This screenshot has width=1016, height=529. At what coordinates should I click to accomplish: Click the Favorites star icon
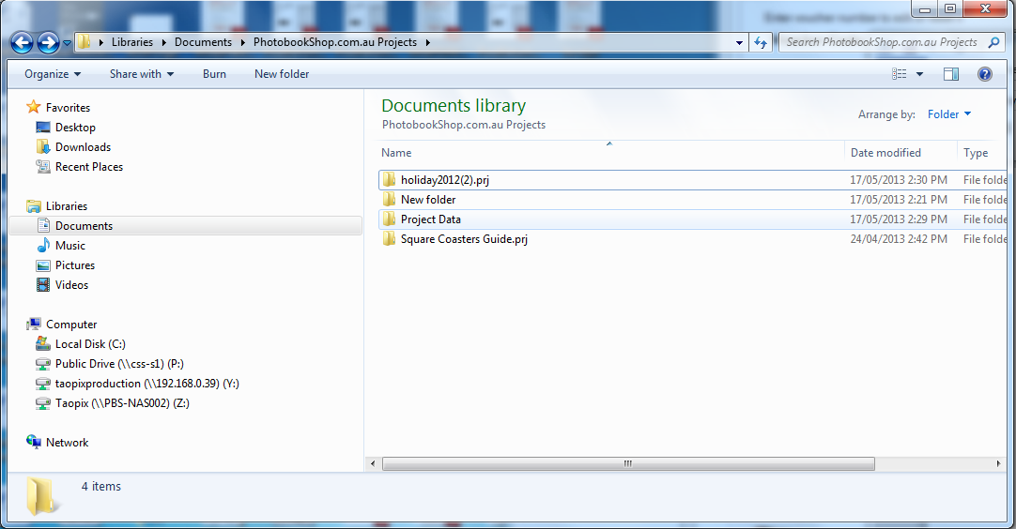click(x=34, y=106)
